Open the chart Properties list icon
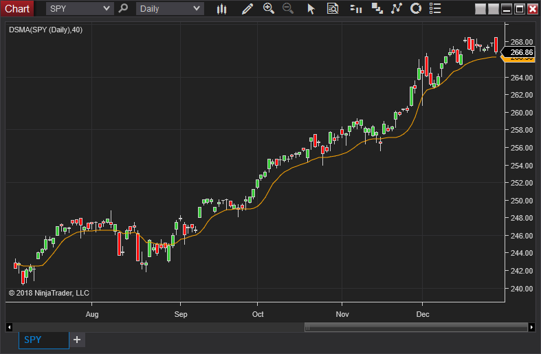This screenshot has width=541, height=354. tap(434, 9)
